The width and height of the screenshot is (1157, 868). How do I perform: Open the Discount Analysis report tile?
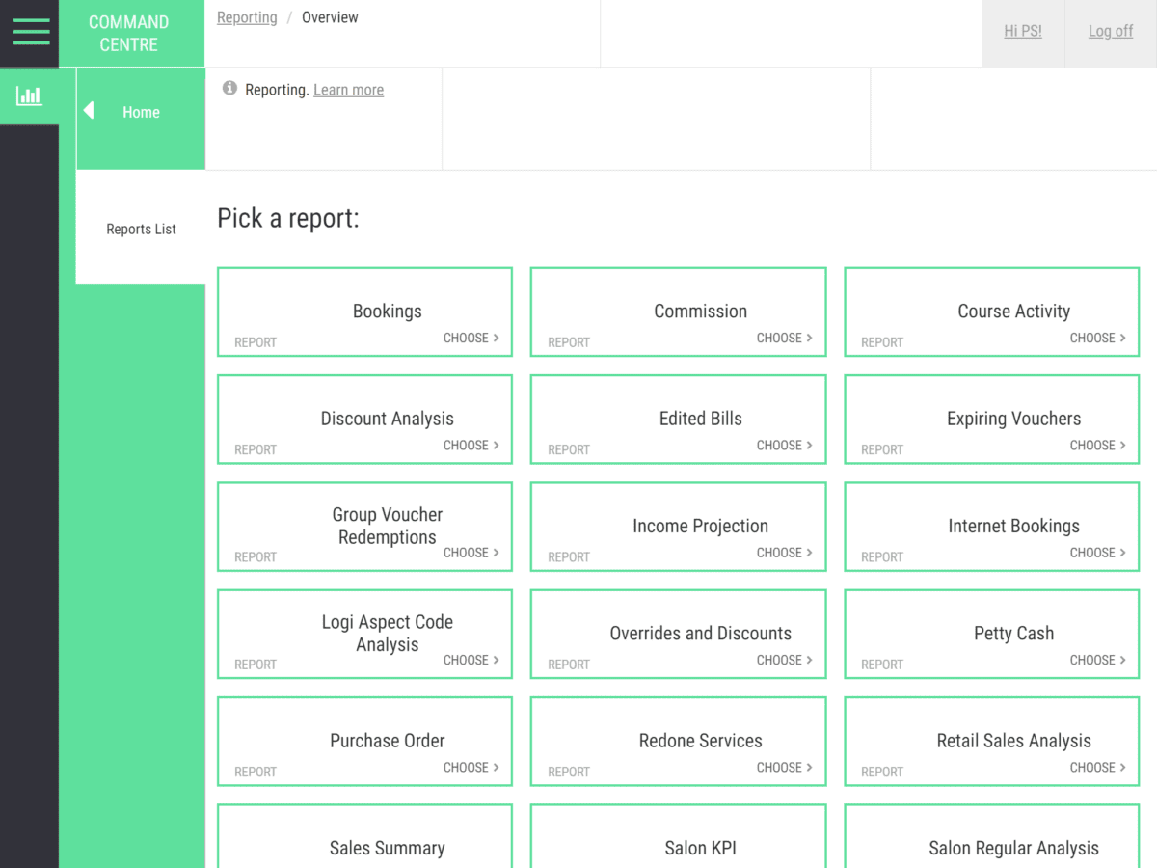point(364,420)
